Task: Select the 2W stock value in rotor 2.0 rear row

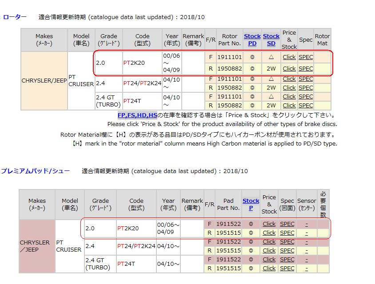Action: click(x=271, y=68)
